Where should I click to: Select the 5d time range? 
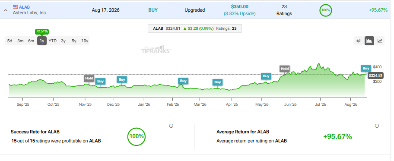[x=10, y=41]
